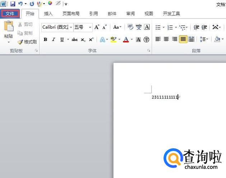Toggle Justify alignment
This screenshot has width=226, height=178.
click(183, 39)
